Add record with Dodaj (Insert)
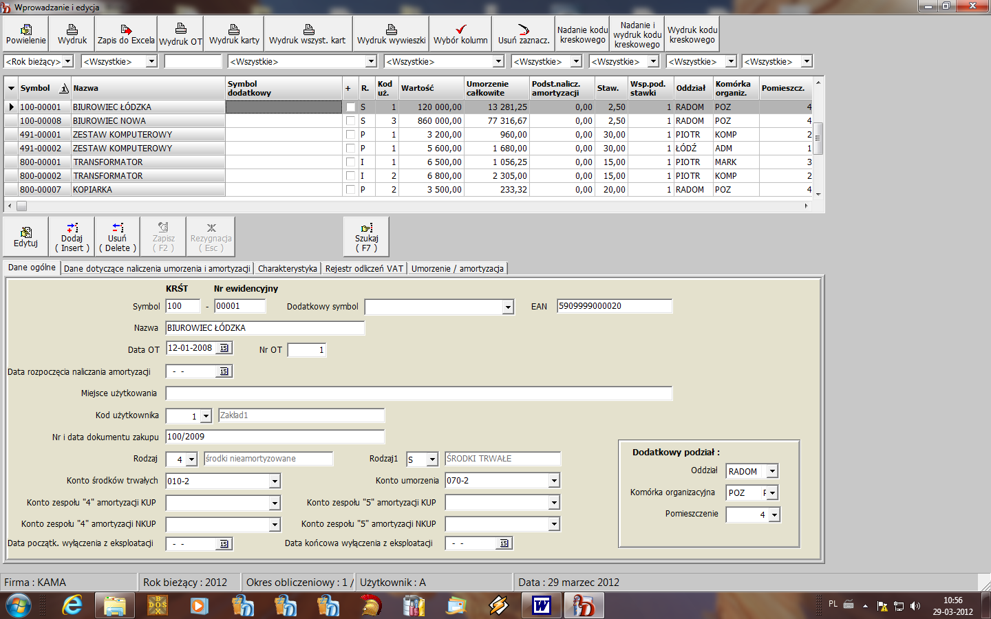Viewport: 991px width, 619px height. tap(72, 237)
